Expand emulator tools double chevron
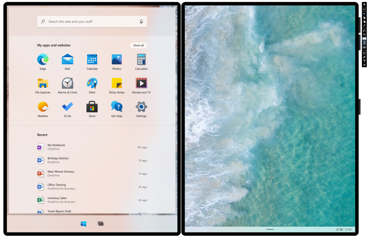Image resolution: width=369 pixels, height=240 pixels. [364, 65]
